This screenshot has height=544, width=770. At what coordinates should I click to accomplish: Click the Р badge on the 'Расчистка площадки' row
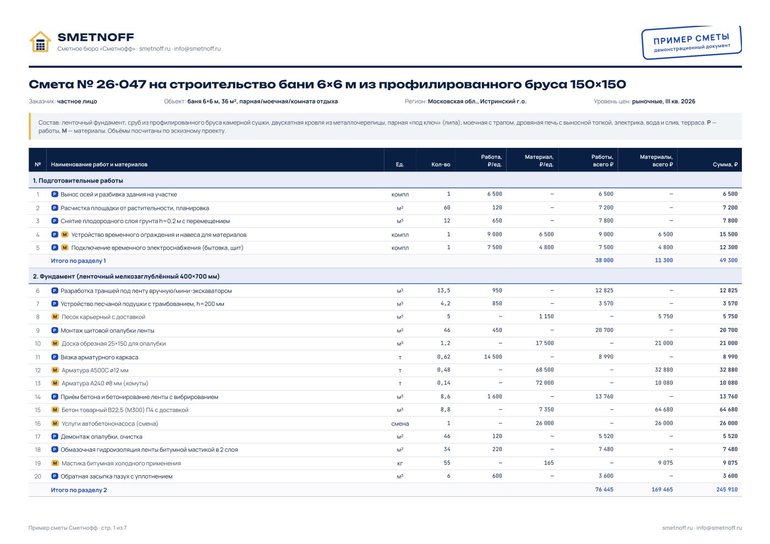54,208
